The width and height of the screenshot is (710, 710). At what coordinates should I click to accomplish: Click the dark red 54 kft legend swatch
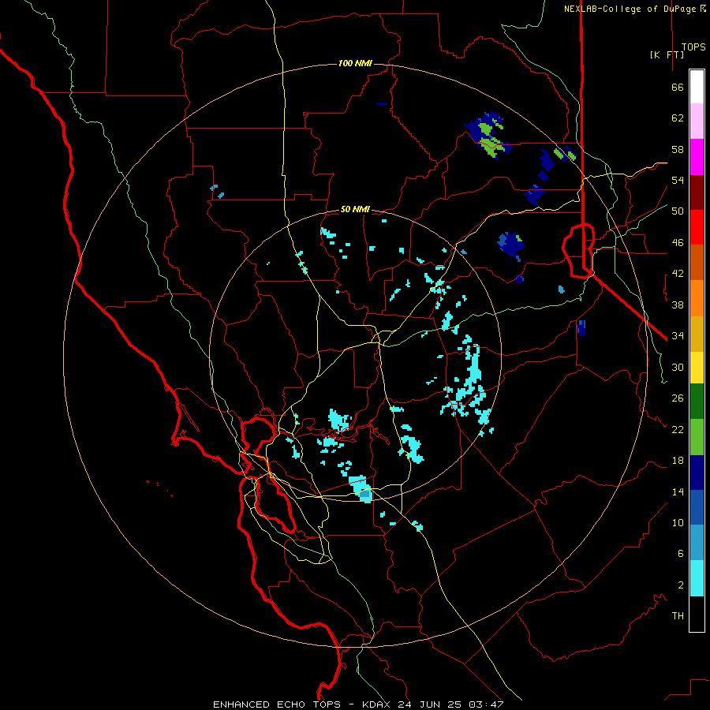click(x=697, y=192)
